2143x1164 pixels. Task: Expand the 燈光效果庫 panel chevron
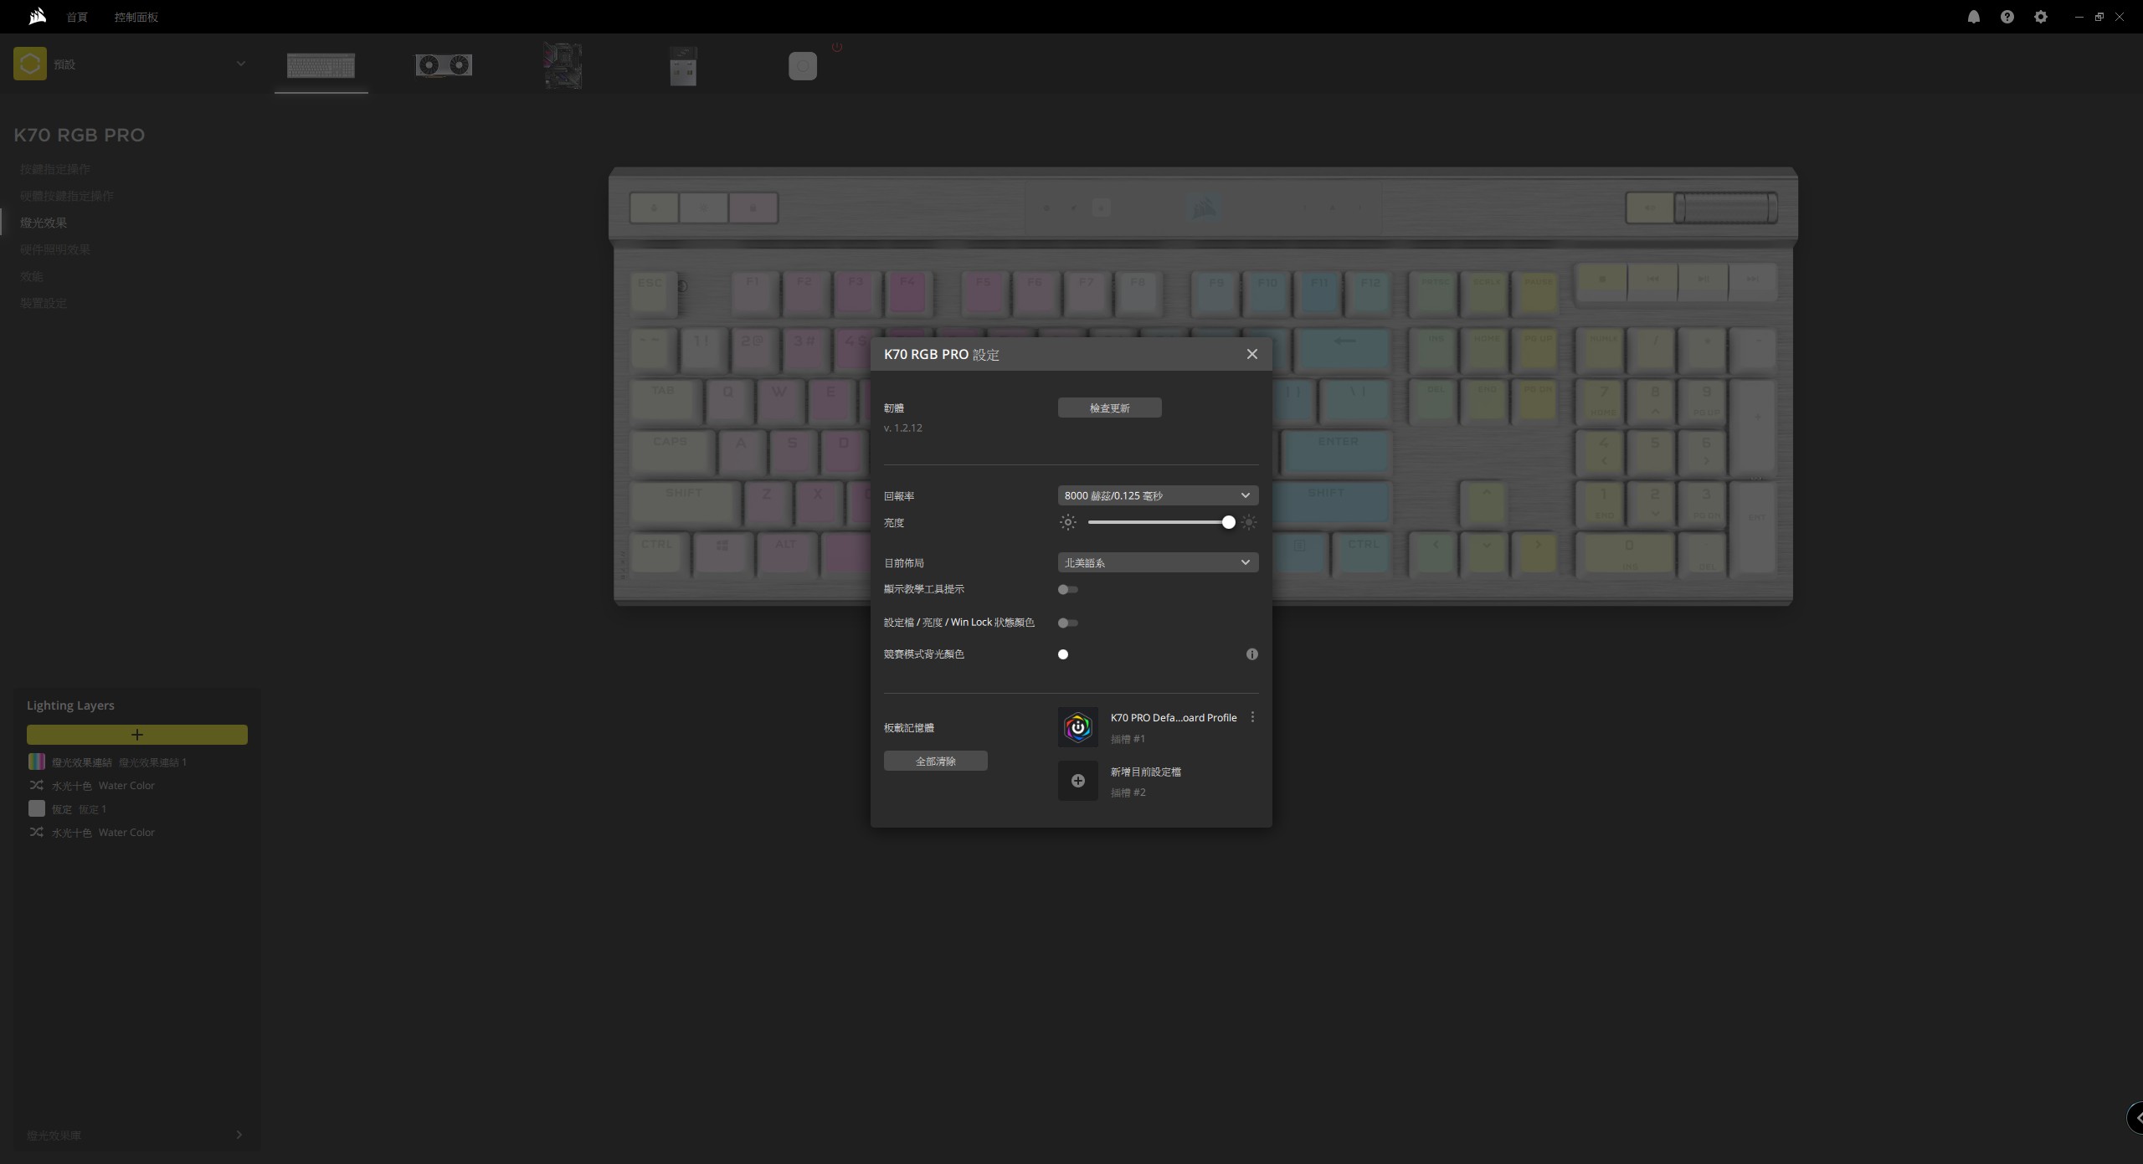pyautogui.click(x=239, y=1135)
